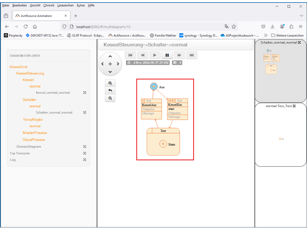Click the play button in animation controls
The image size is (307, 230).
(154, 55)
